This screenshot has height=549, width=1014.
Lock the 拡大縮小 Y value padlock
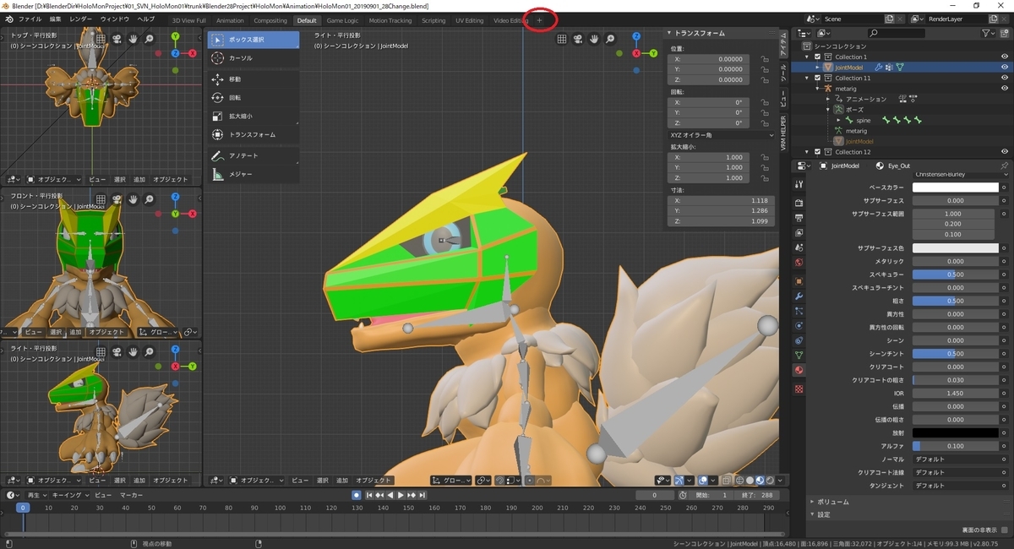(x=764, y=167)
